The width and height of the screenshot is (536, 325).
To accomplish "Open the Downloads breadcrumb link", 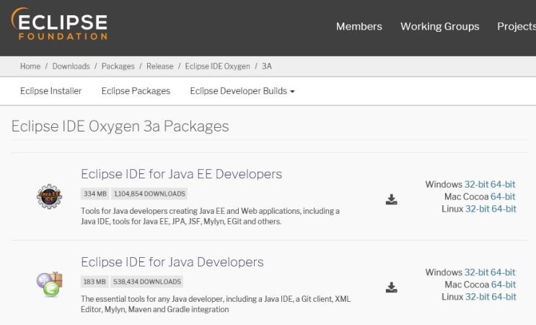I will point(71,66).
